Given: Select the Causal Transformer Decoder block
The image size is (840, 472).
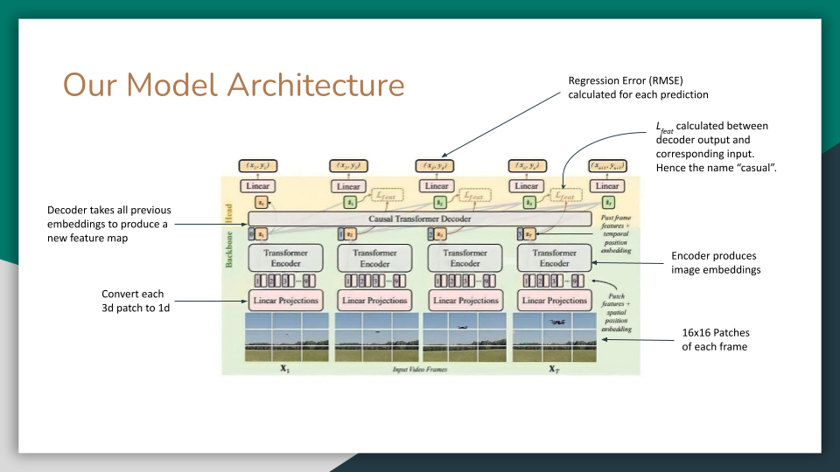Looking at the screenshot, I should [x=420, y=219].
